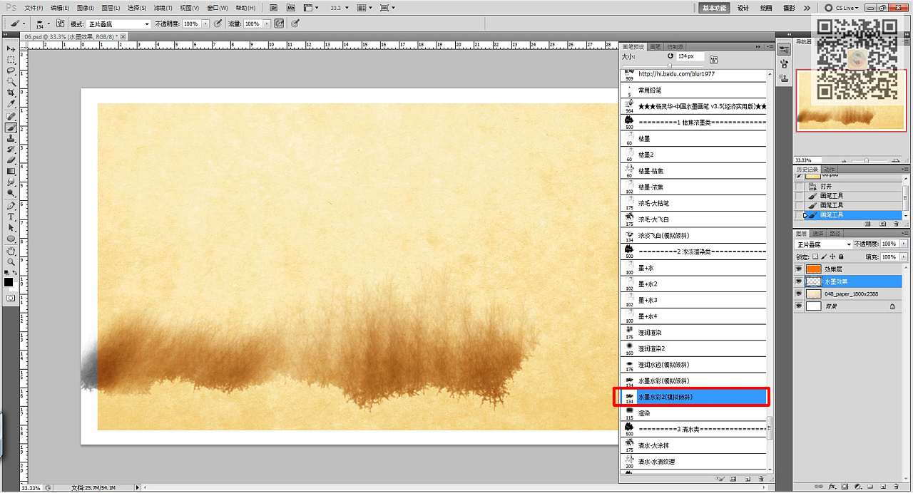Click the 设计 workspace button
The width and height of the screenshot is (913, 493).
pyautogui.click(x=743, y=8)
